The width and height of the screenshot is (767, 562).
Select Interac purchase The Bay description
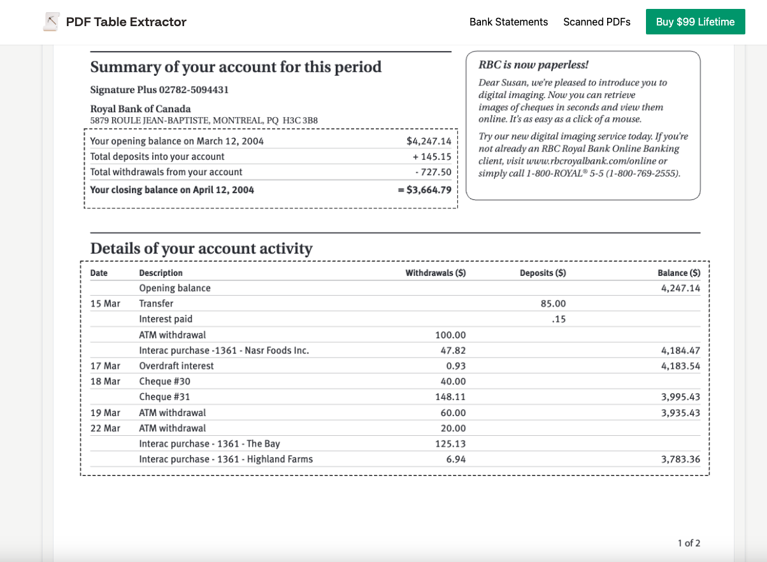click(x=210, y=443)
